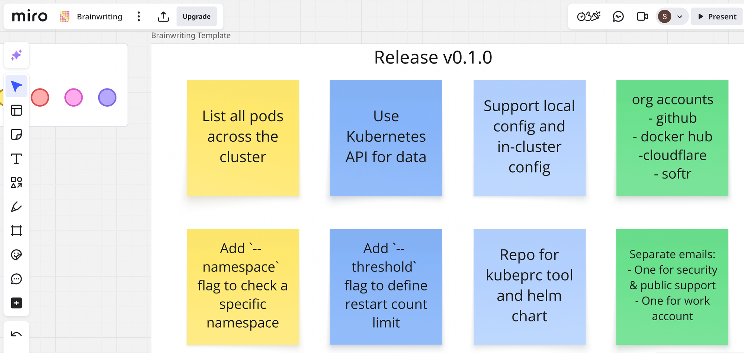Start a video call with camera icon
The image size is (744, 353).
coord(642,17)
